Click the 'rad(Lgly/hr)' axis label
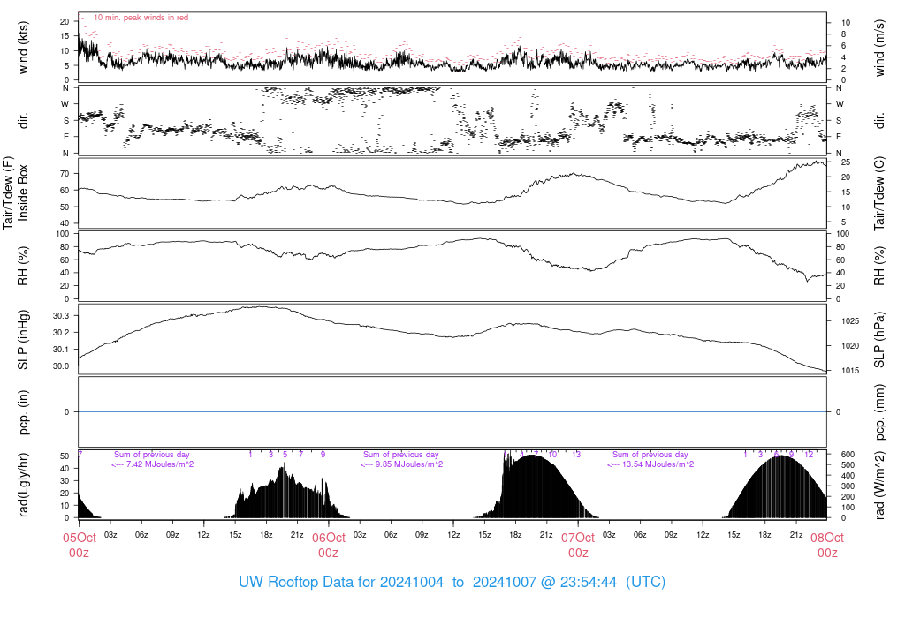This screenshot has width=905, height=618. pos(23,485)
